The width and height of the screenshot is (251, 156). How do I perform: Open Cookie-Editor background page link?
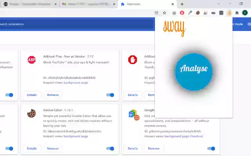(x=76, y=136)
